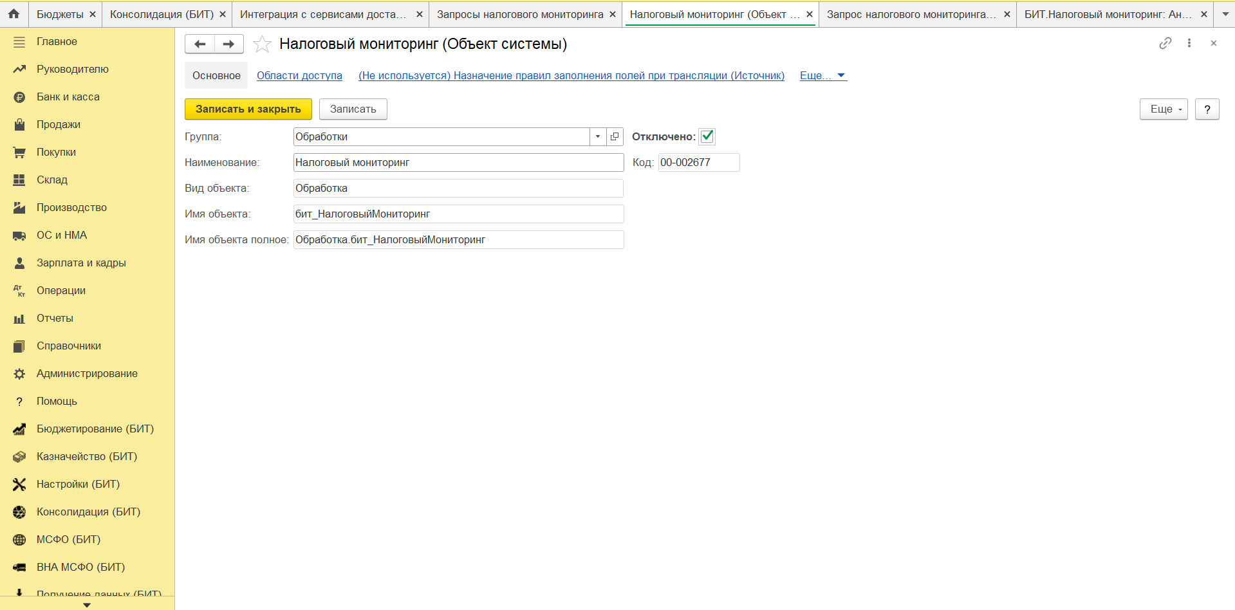The height and width of the screenshot is (610, 1235).
Task: Open the Группа value in new window
Action: [x=615, y=136]
